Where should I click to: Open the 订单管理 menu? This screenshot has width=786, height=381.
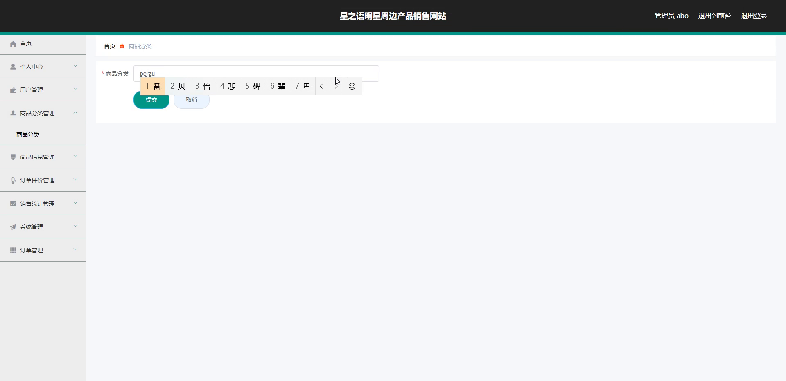pos(43,250)
